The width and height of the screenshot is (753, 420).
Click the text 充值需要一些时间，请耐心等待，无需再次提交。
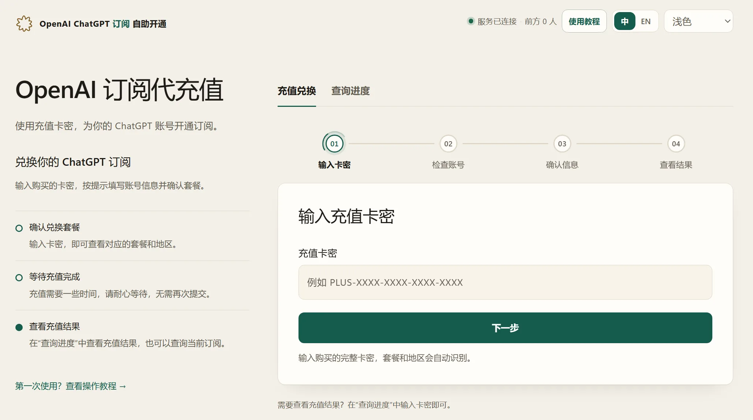click(x=120, y=294)
